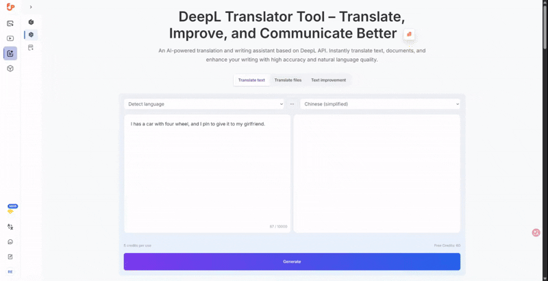Click the DeepL Translator Tool heading

click(286, 25)
